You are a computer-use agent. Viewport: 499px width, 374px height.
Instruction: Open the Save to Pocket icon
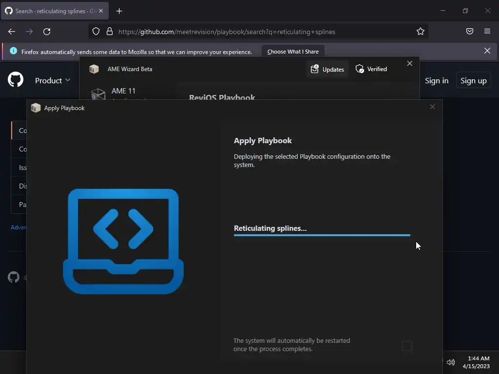469,31
